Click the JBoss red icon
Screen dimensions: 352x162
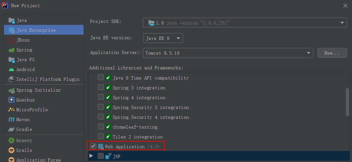pyautogui.click(x=11, y=40)
